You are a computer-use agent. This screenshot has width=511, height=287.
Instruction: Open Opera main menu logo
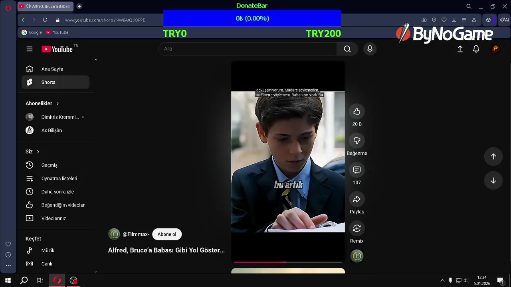pyautogui.click(x=8, y=8)
